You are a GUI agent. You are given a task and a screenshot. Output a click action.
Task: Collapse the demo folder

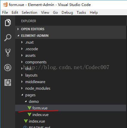[x=26, y=101]
